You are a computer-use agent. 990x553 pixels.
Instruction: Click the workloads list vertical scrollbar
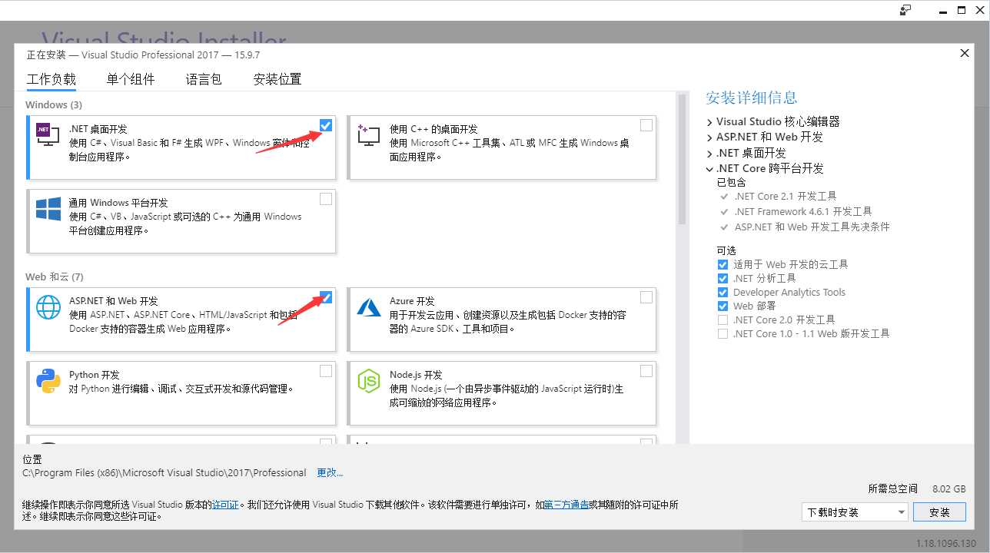pos(681,158)
